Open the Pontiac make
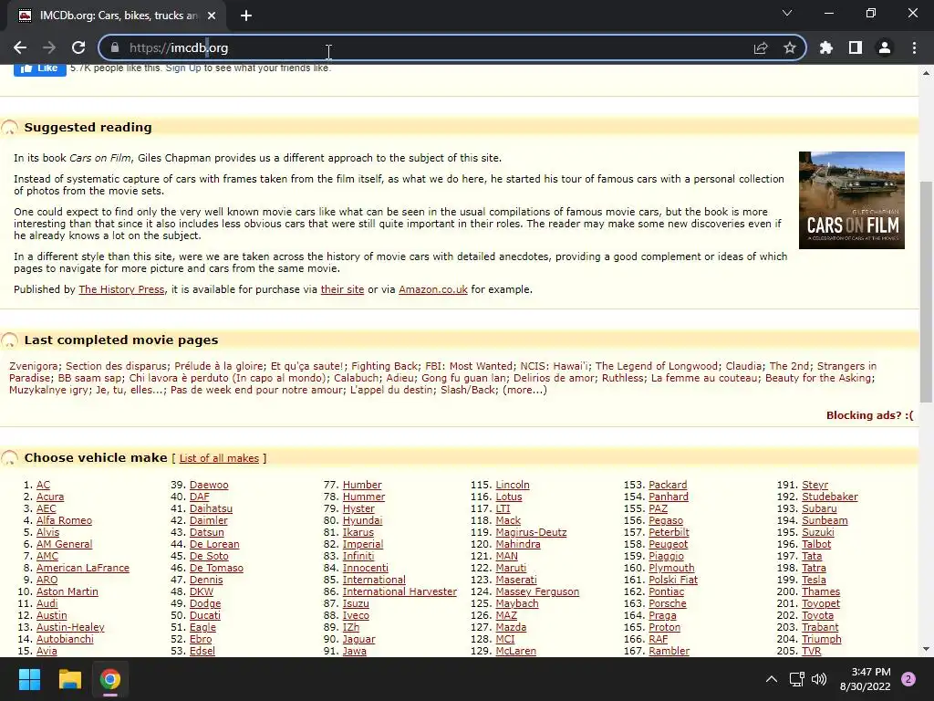Screen dimensions: 934x701 coord(666,591)
